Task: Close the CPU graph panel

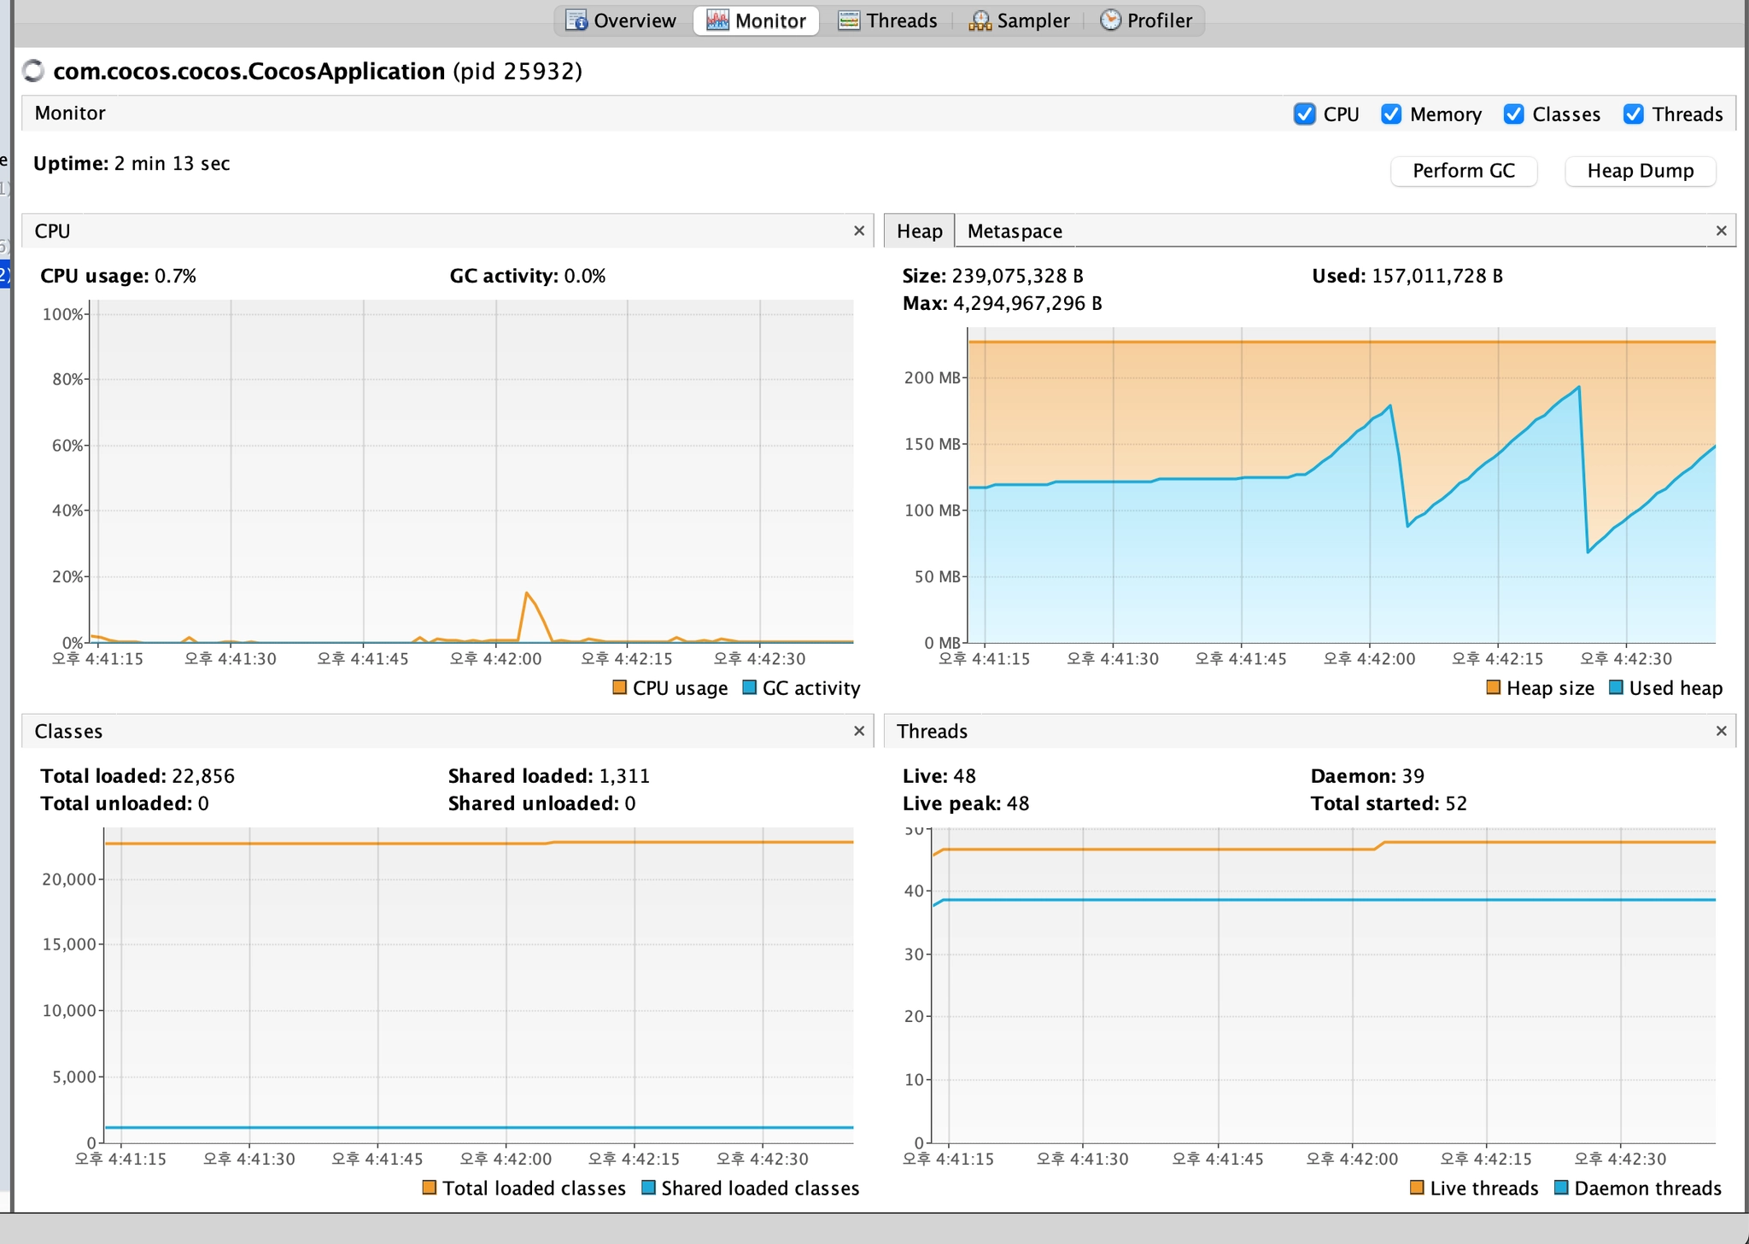Action: pos(859,231)
